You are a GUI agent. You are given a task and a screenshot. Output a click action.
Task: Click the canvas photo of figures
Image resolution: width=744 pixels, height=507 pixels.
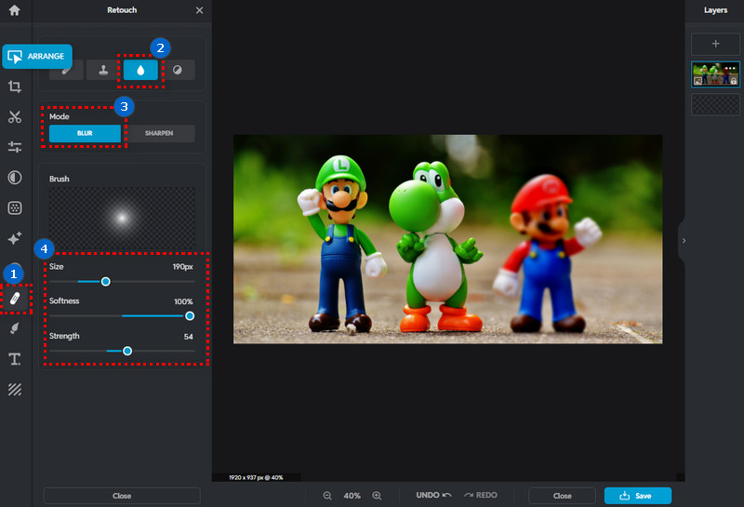(x=447, y=239)
